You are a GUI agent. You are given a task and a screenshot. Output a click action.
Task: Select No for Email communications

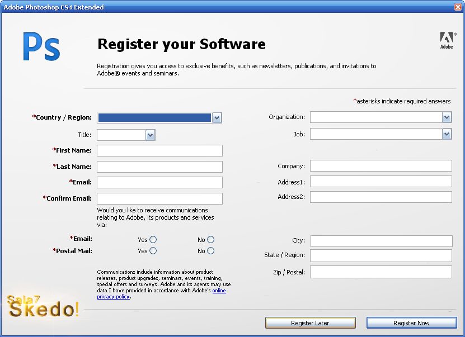point(210,240)
